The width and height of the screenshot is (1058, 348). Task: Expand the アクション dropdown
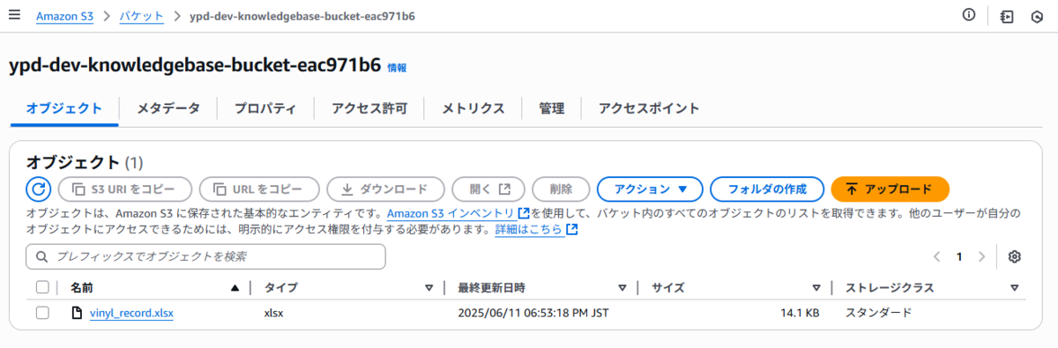click(650, 189)
